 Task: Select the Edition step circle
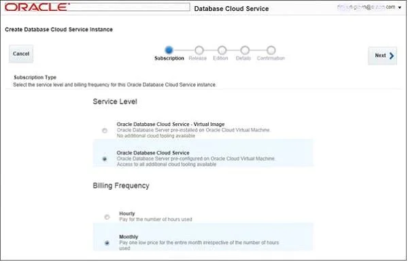(x=222, y=50)
